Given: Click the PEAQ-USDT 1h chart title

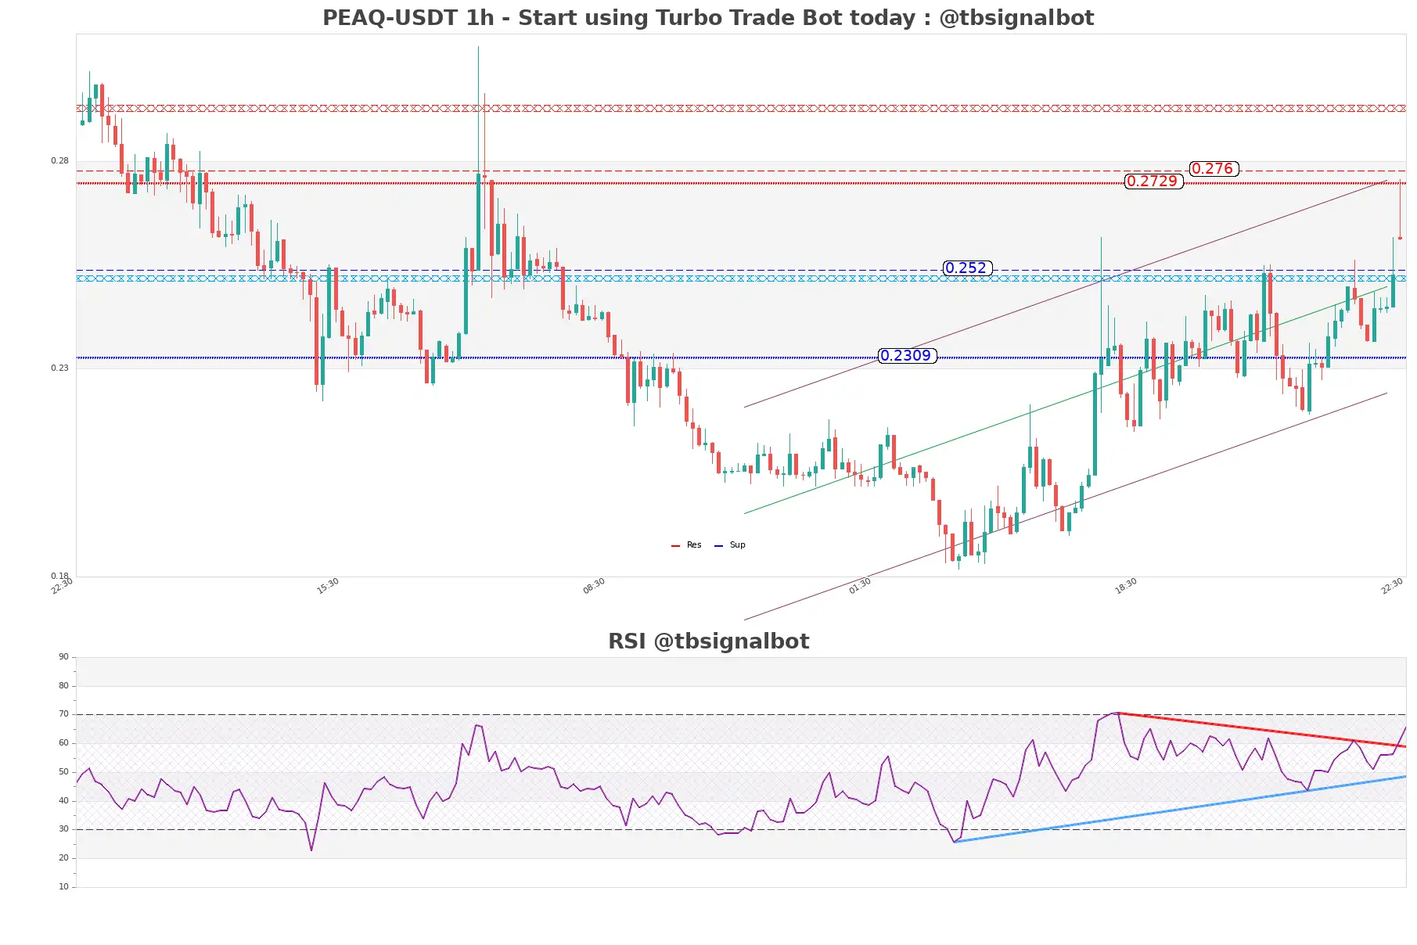Looking at the screenshot, I should tap(708, 17).
